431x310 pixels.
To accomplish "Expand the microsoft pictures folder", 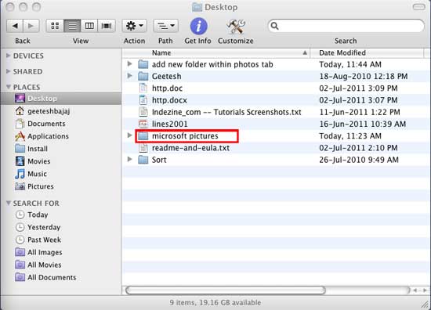I will [x=129, y=135].
